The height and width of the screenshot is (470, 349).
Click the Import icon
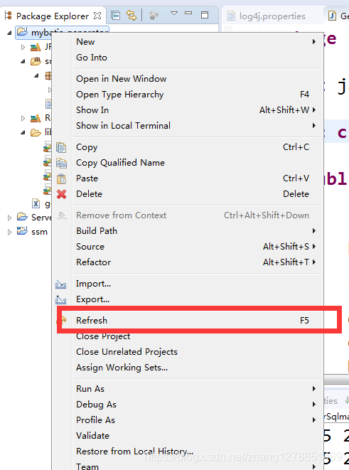(x=61, y=284)
